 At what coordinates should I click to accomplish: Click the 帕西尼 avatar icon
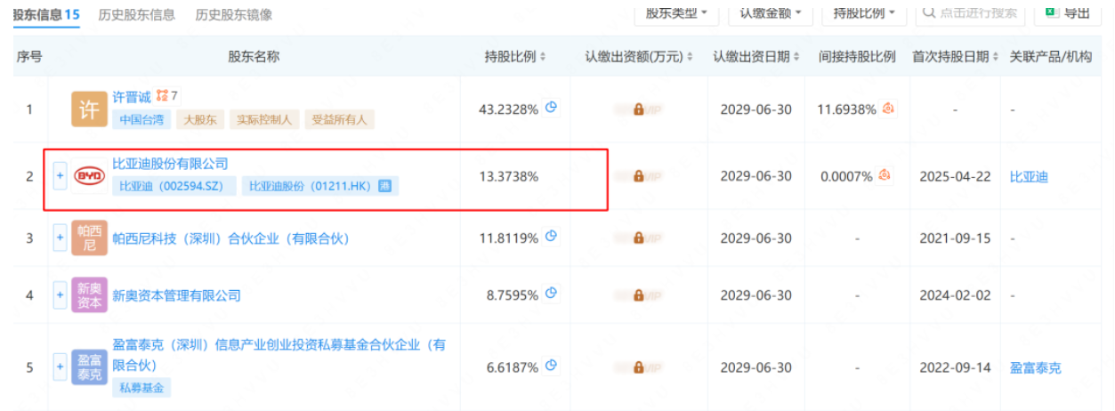pyautogui.click(x=89, y=238)
